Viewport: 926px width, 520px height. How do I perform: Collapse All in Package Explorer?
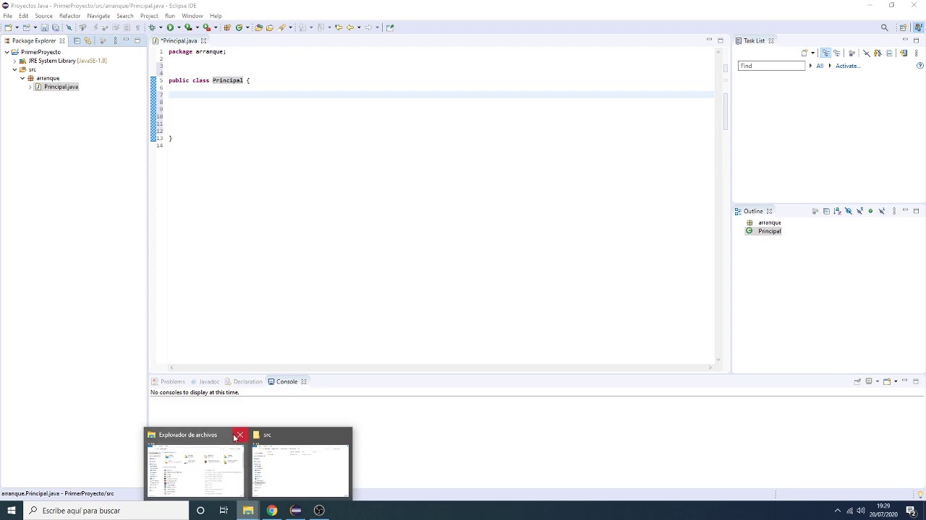(x=77, y=40)
